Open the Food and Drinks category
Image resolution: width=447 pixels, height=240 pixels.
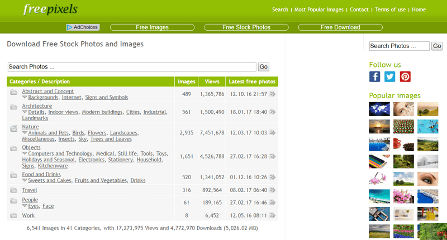41,174
